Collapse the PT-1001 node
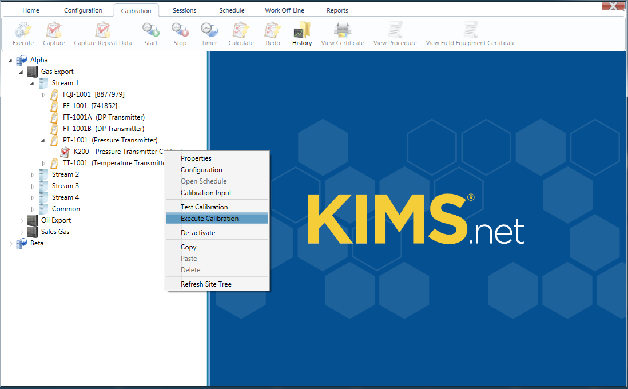 [42, 141]
